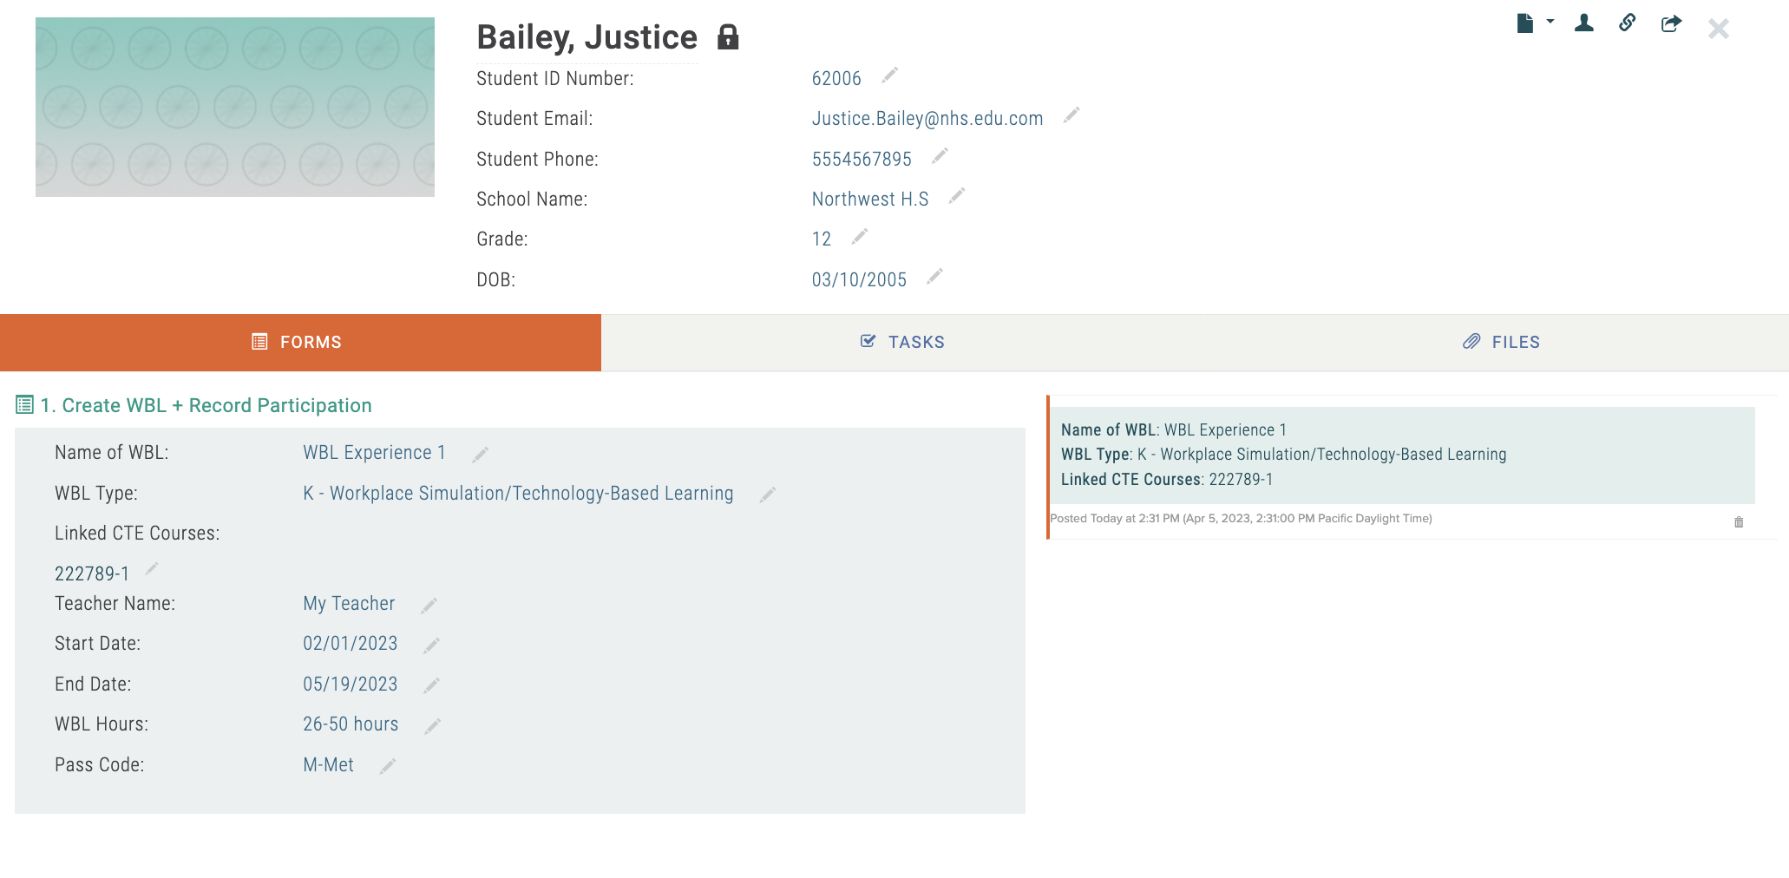Edit the School Name pencil icon
The image size is (1789, 878).
[x=956, y=196]
